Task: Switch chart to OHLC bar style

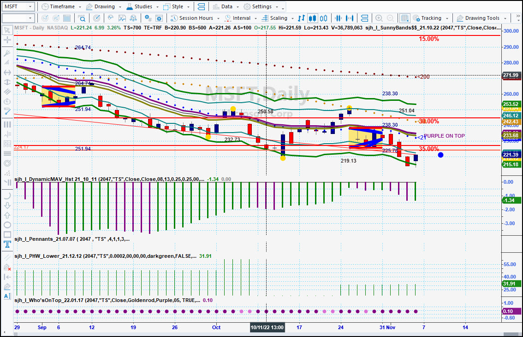Action: tap(301, 18)
